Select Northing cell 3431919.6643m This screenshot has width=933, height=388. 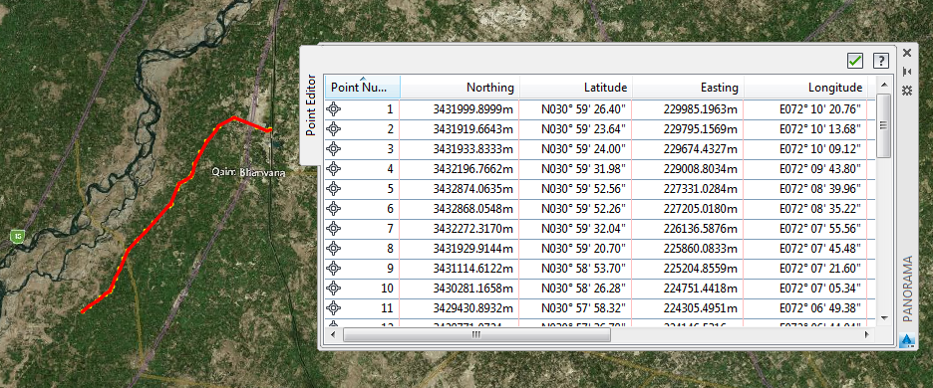(x=459, y=129)
